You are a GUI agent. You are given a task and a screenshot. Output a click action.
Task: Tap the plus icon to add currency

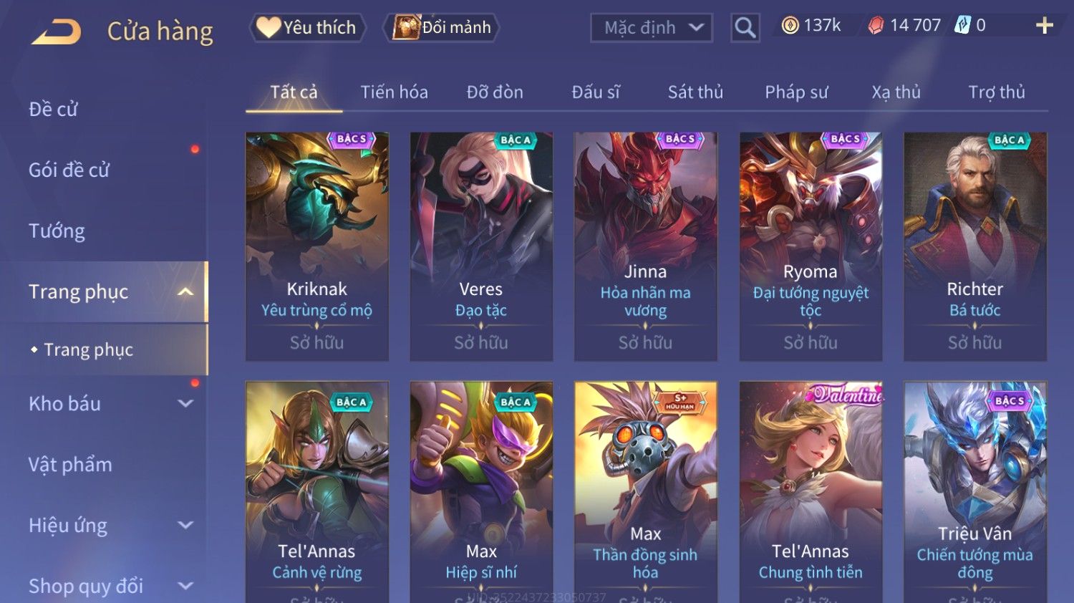(x=1045, y=26)
